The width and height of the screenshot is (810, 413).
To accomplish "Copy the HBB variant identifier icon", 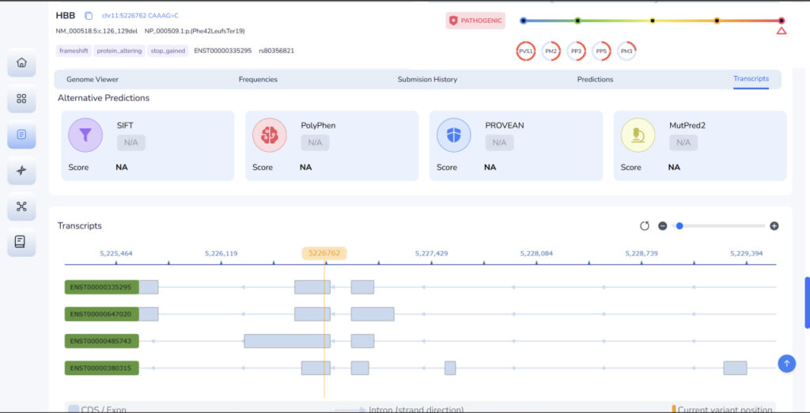I will click(x=89, y=16).
